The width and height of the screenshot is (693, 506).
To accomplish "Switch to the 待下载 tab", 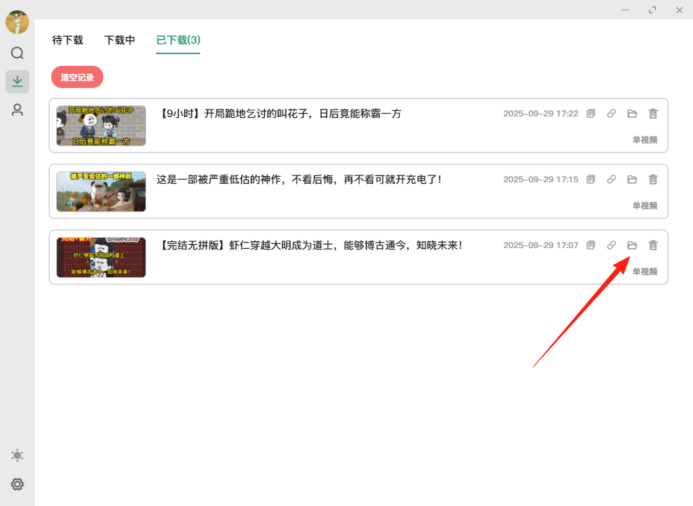I will 67,40.
